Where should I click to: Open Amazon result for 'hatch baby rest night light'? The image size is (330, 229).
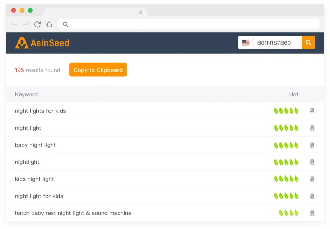click(312, 213)
